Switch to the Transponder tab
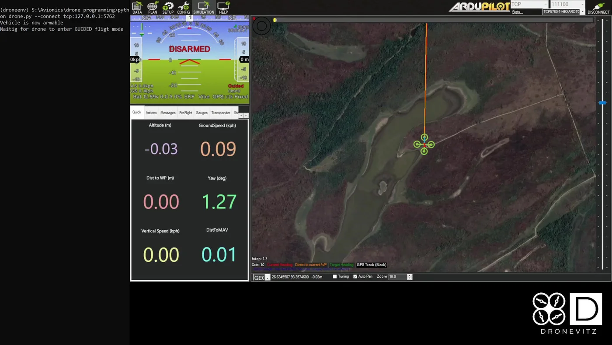Image resolution: width=612 pixels, height=345 pixels. pyautogui.click(x=221, y=113)
